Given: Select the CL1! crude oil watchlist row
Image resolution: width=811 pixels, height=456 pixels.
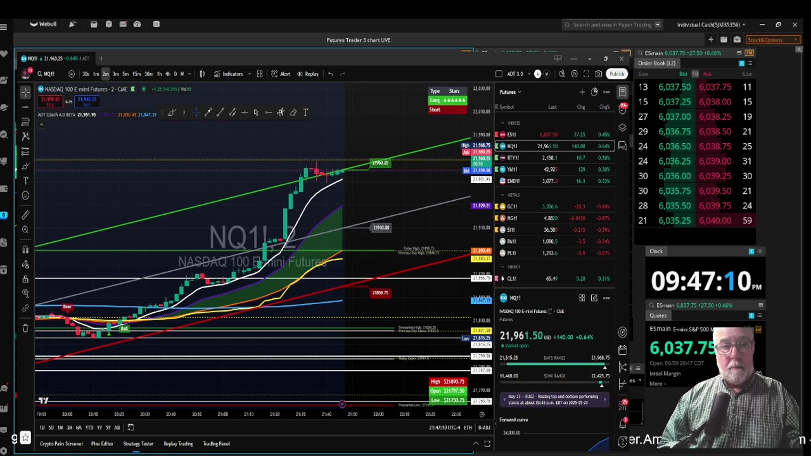Looking at the screenshot, I should coord(555,279).
